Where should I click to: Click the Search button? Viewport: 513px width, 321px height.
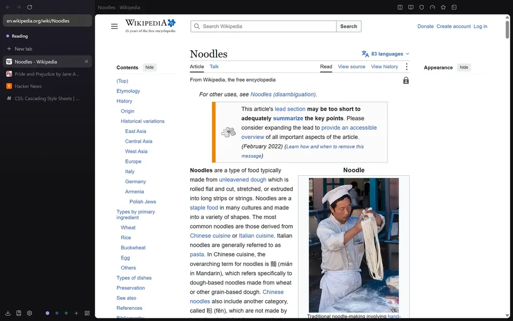348,26
